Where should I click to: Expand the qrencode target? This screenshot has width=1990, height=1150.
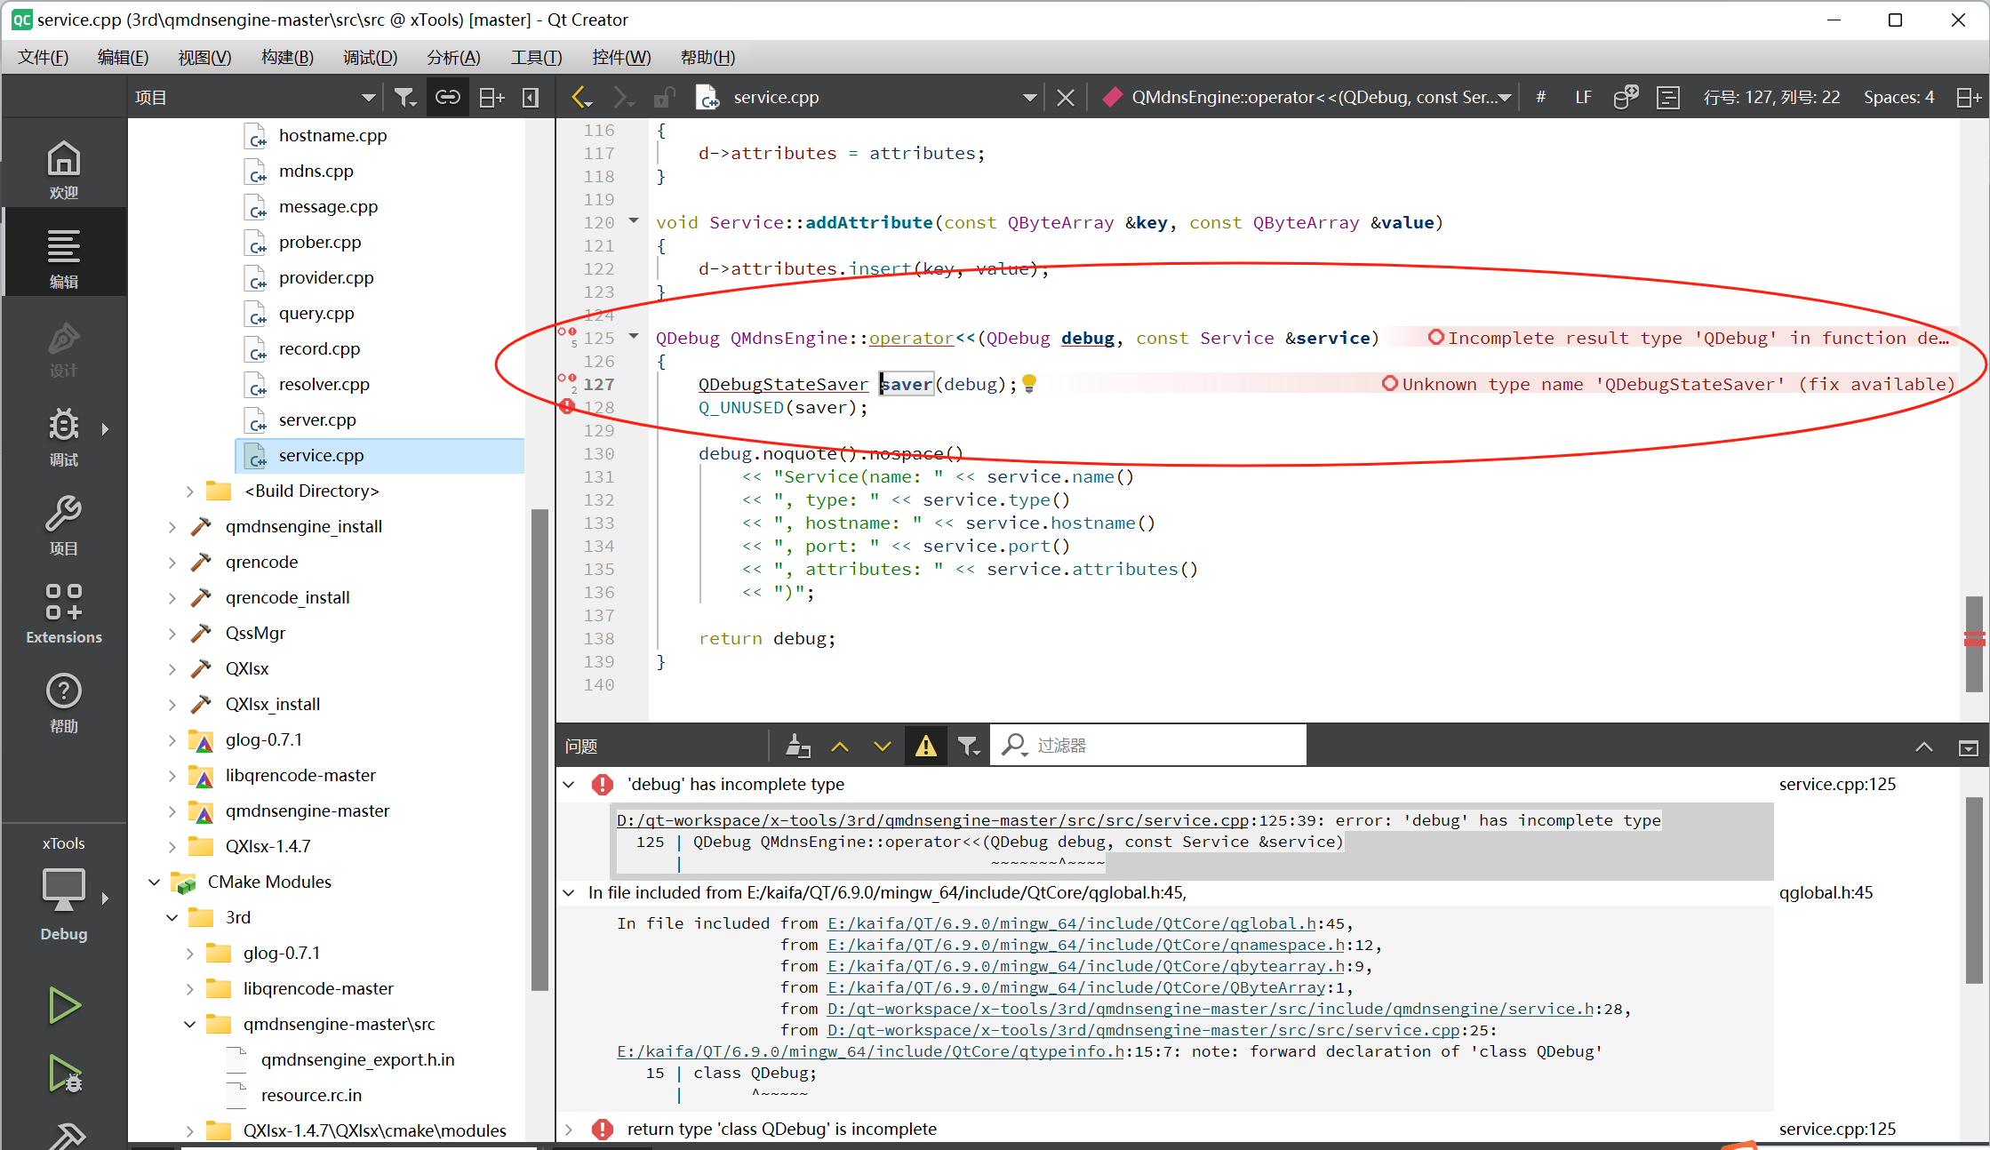(x=172, y=562)
